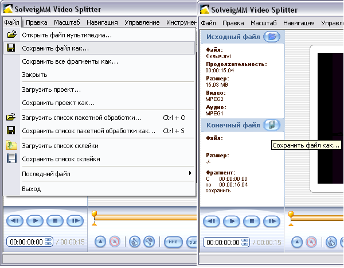344x268 pixels.
Task: Start playback in the left window
Action: 35,220
